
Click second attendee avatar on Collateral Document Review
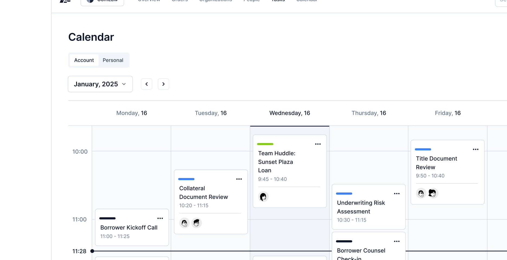[197, 223]
